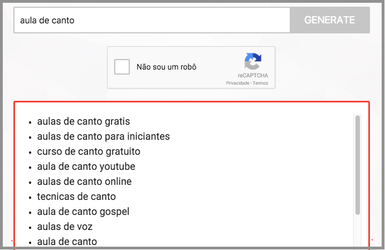
Task: Select "aulas de canto para iniciantes" suggestion
Action: click(104, 136)
